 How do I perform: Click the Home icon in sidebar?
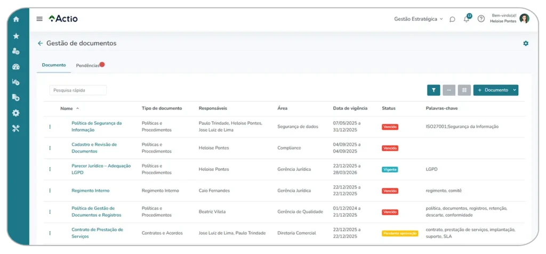point(16,19)
